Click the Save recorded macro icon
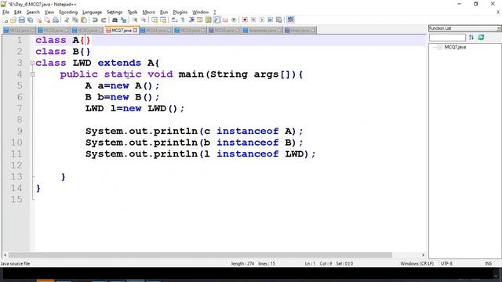502x282 pixels. coord(279,20)
